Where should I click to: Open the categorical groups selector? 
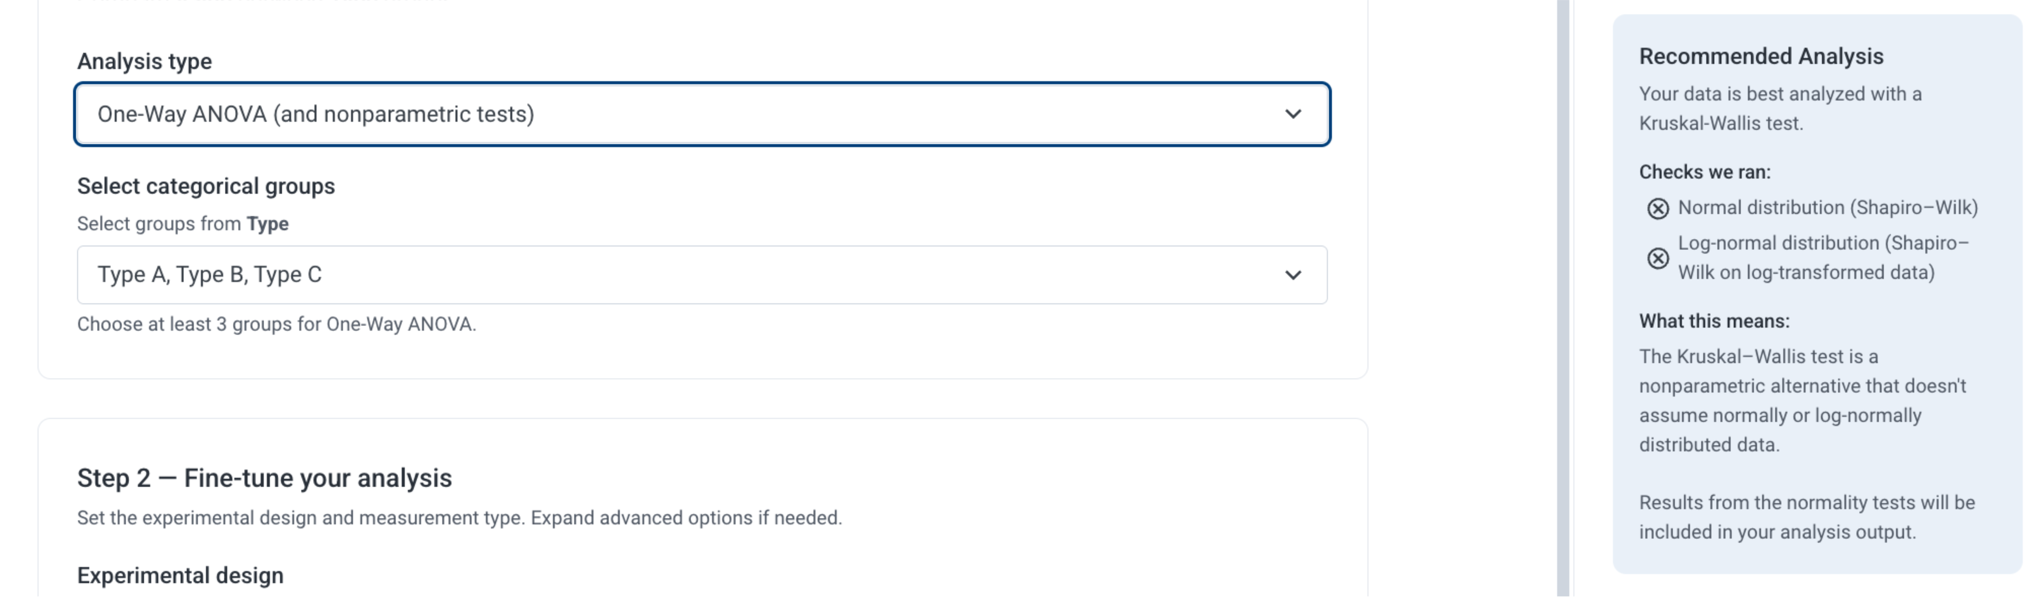[x=702, y=275]
